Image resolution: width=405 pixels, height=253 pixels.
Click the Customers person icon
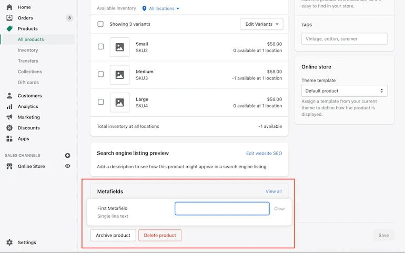click(x=9, y=96)
